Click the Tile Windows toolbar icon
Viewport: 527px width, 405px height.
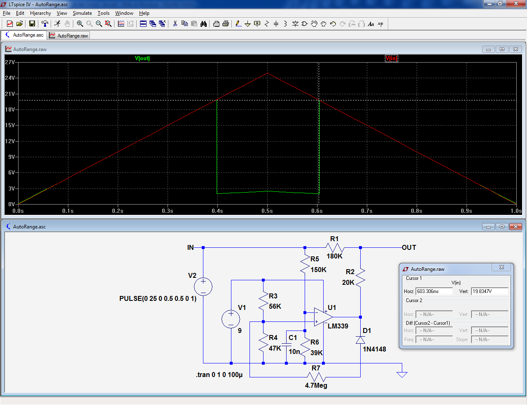click(x=143, y=24)
